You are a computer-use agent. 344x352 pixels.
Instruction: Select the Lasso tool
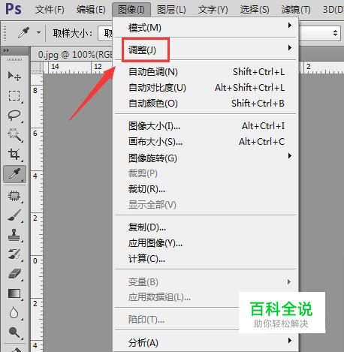pos(14,115)
